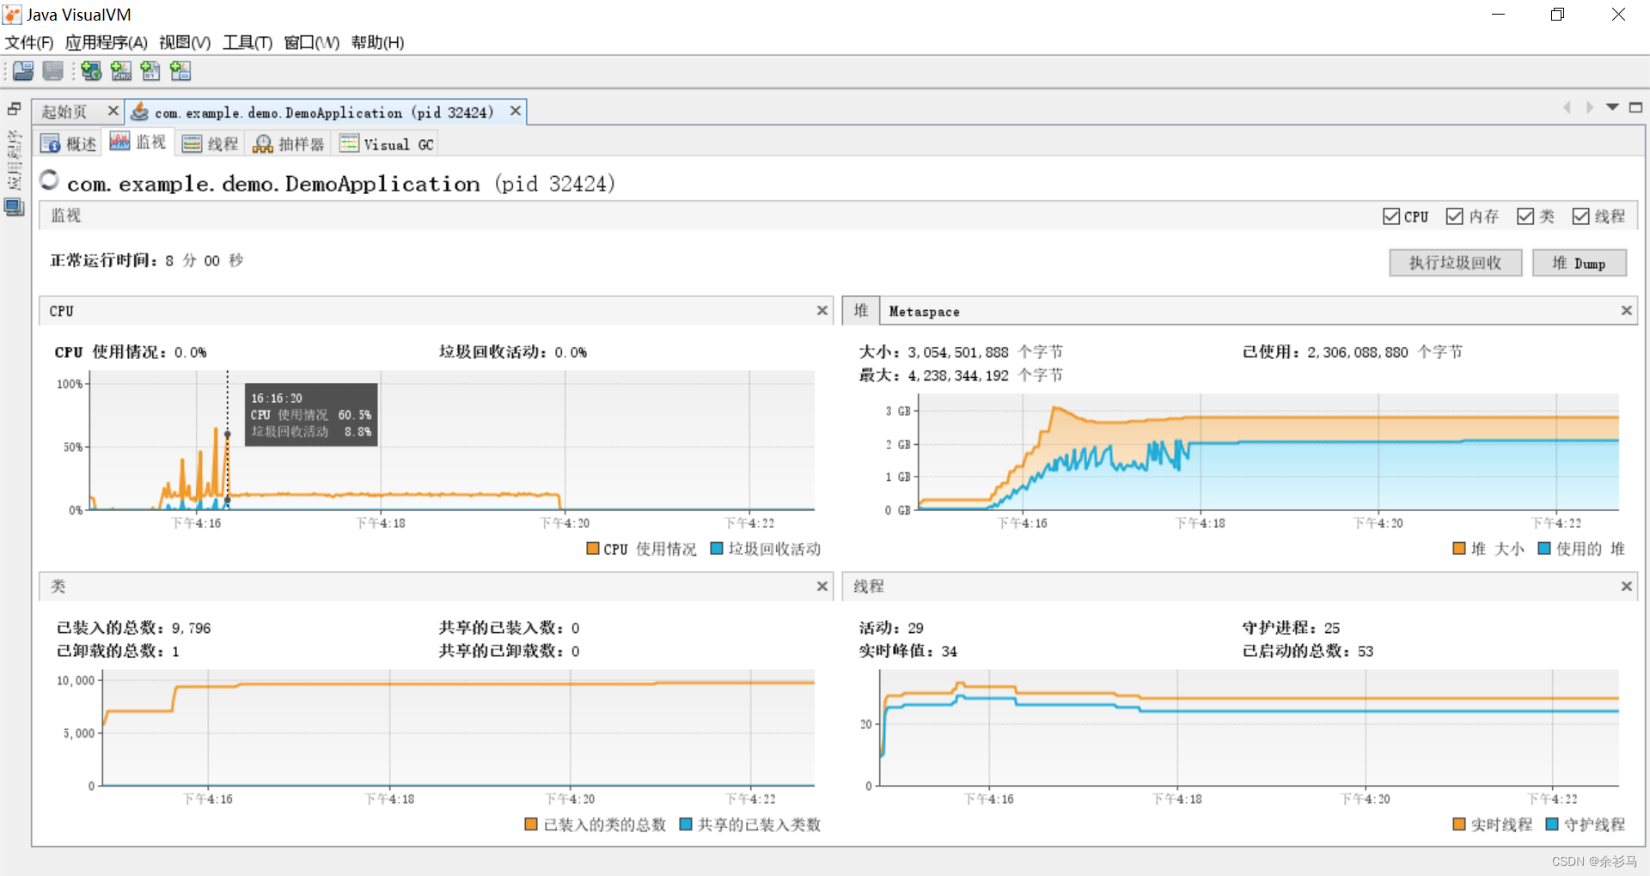Click the Add Application Snapshot icon
1650x876 pixels.
[180, 70]
